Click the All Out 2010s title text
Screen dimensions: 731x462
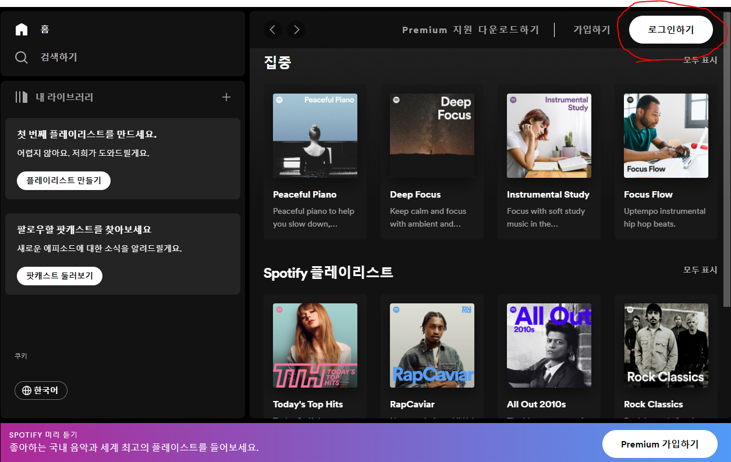(537, 404)
